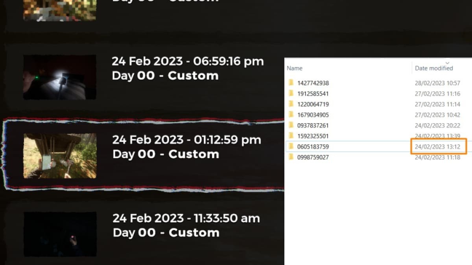Click folder icon beside 1220064719
Image resolution: width=472 pixels, height=265 pixels.
291,104
